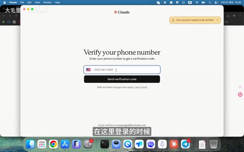244x152 pixels.
Task: Open the Edit menu
Action: 29,3
